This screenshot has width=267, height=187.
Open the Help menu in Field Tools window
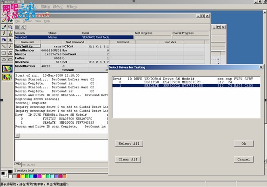(47, 21)
